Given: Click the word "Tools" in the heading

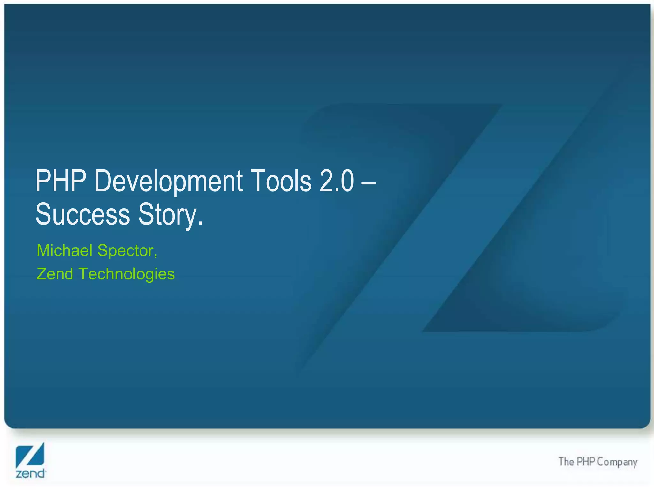Looking at the screenshot, I should point(281,181).
